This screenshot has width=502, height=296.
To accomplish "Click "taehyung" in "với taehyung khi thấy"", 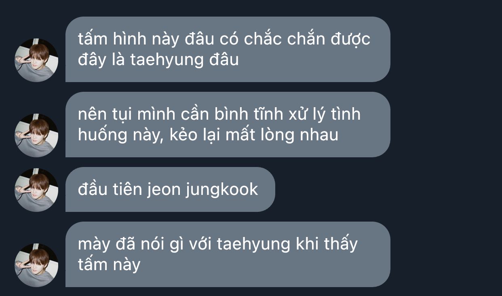I will click(253, 245).
